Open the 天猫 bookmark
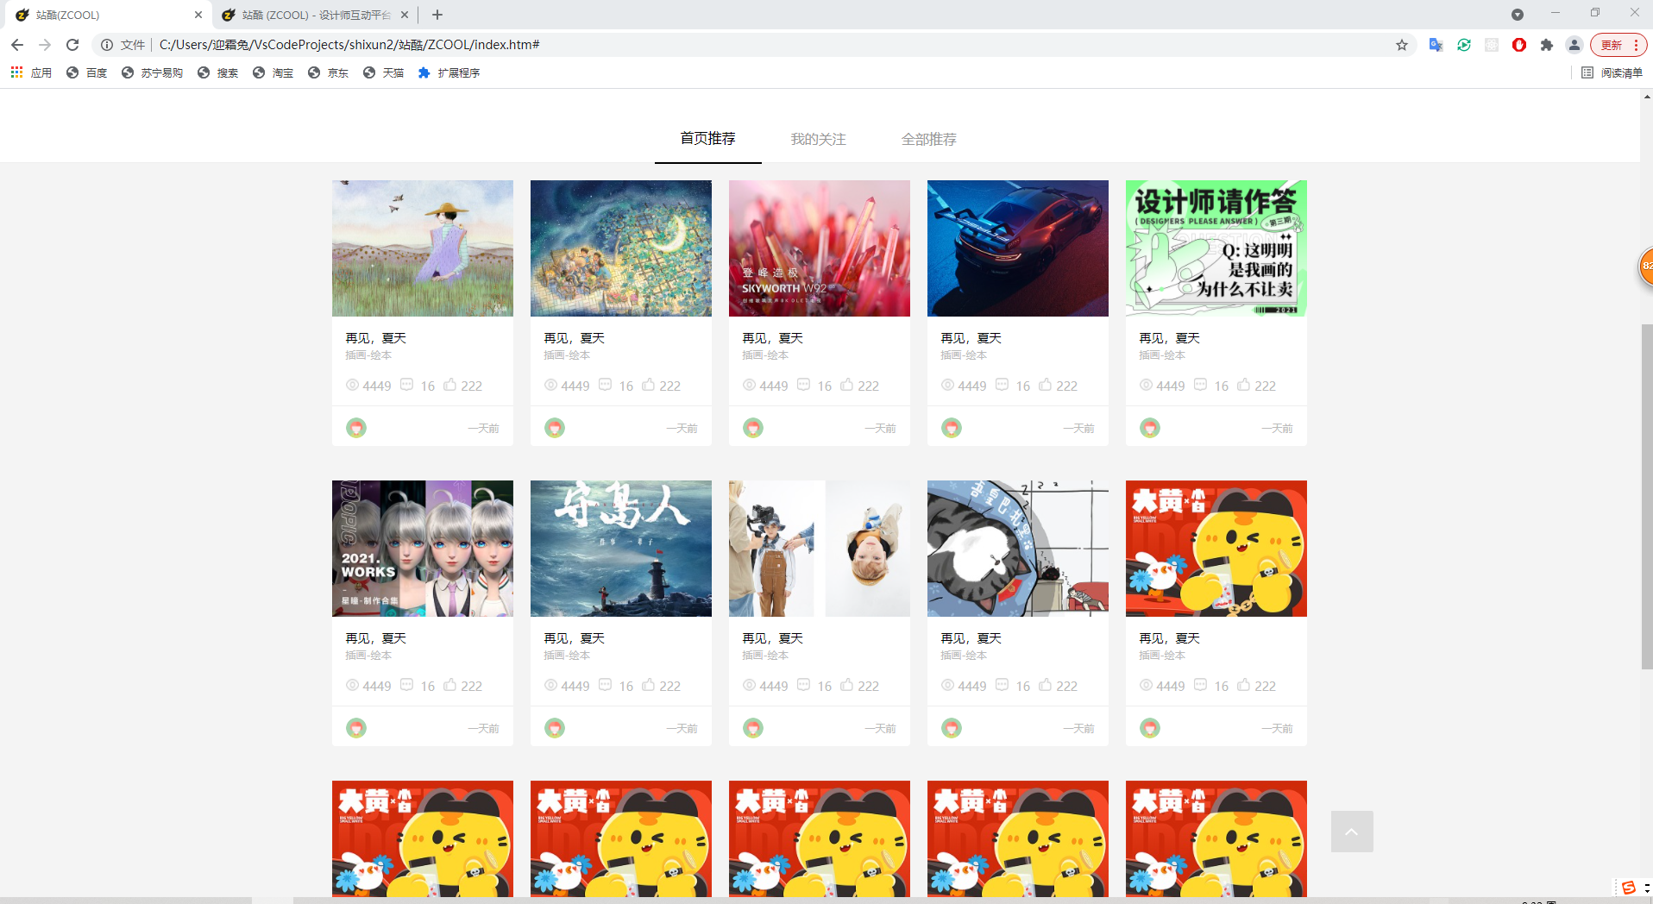The image size is (1653, 904). 384,72
